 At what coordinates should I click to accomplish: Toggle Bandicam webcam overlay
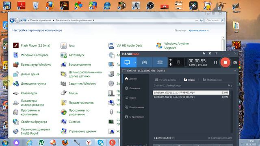(178, 62)
